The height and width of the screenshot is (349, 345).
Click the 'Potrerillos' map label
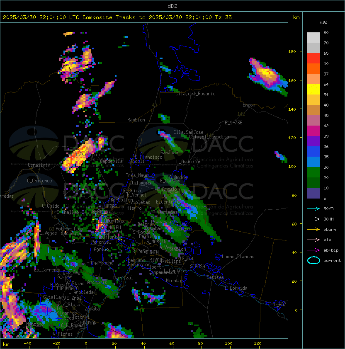tap(69, 229)
